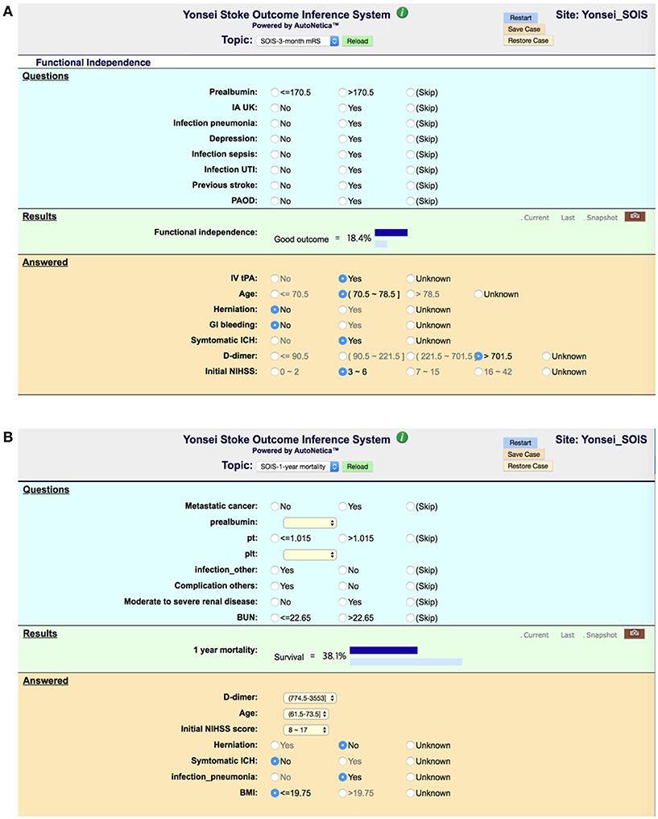Open the Age dropdown showing (61.5-73.5]
The width and height of the screenshot is (658, 819).
tap(306, 714)
